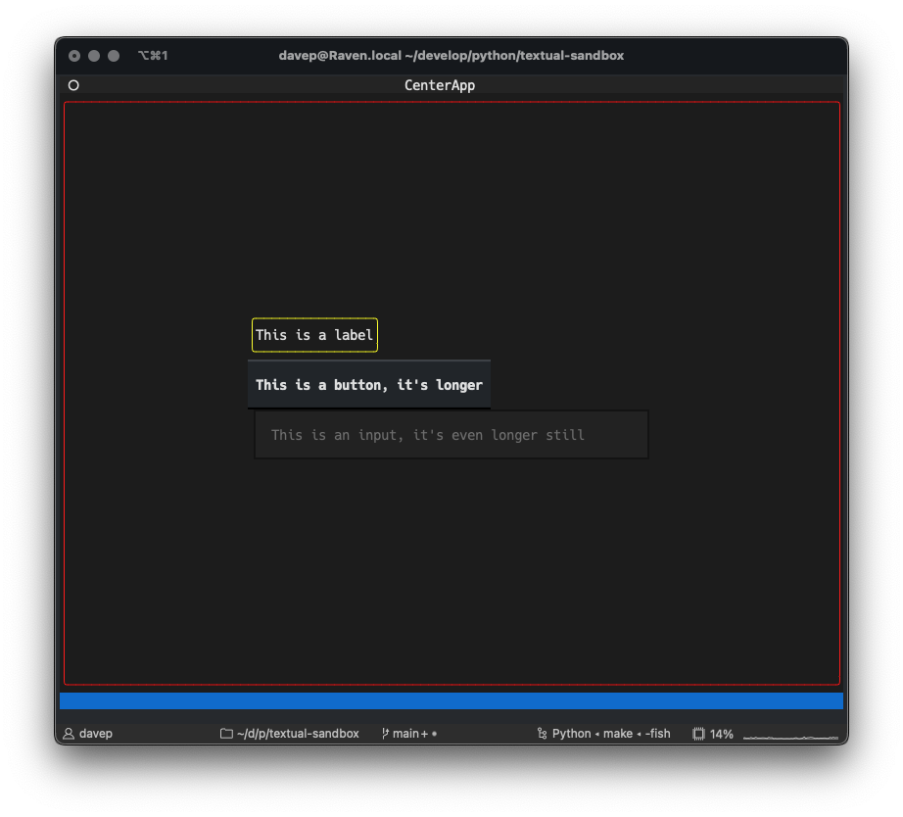903x817 pixels.
Task: Click the window zoom button
Action: click(x=114, y=55)
